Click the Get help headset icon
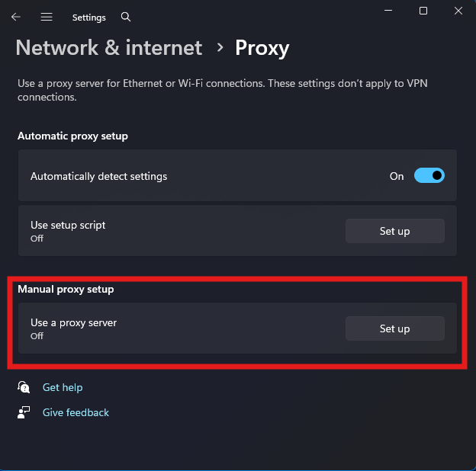This screenshot has height=471, width=476. tap(24, 388)
